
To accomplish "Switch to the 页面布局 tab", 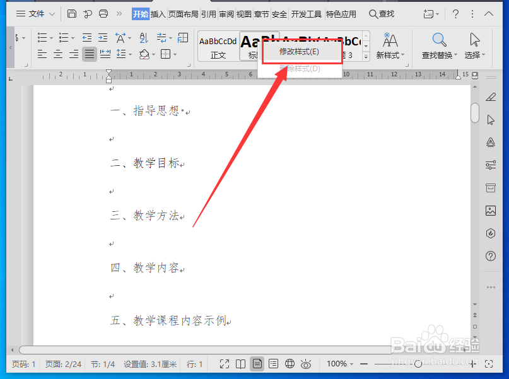I will pyautogui.click(x=183, y=15).
